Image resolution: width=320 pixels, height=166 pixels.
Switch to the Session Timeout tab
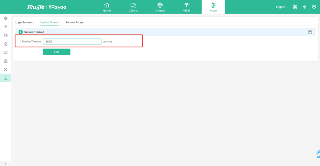tap(50, 23)
